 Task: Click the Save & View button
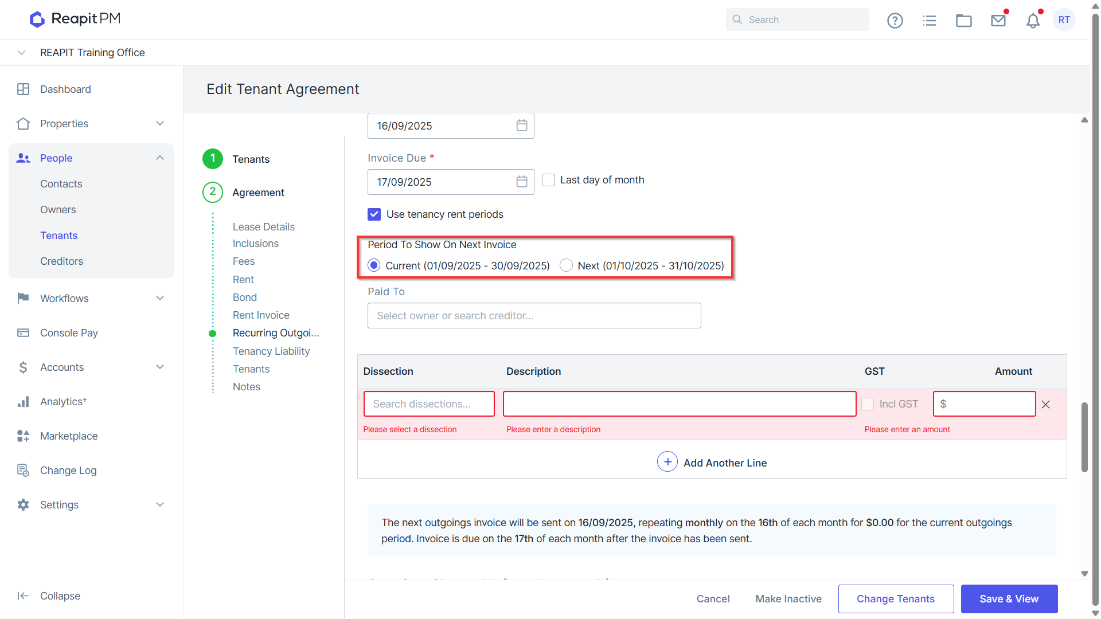click(1009, 599)
